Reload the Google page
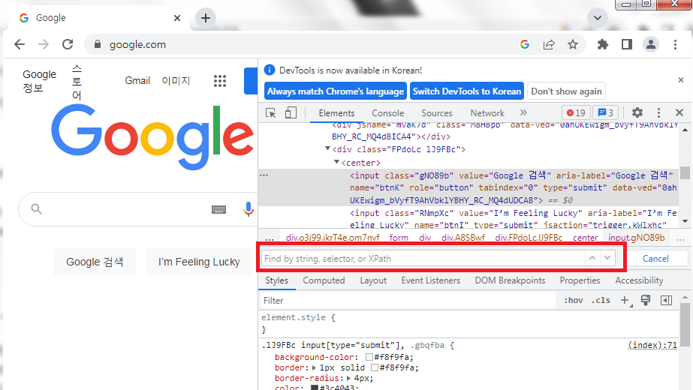The height and width of the screenshot is (390, 693). click(x=67, y=44)
